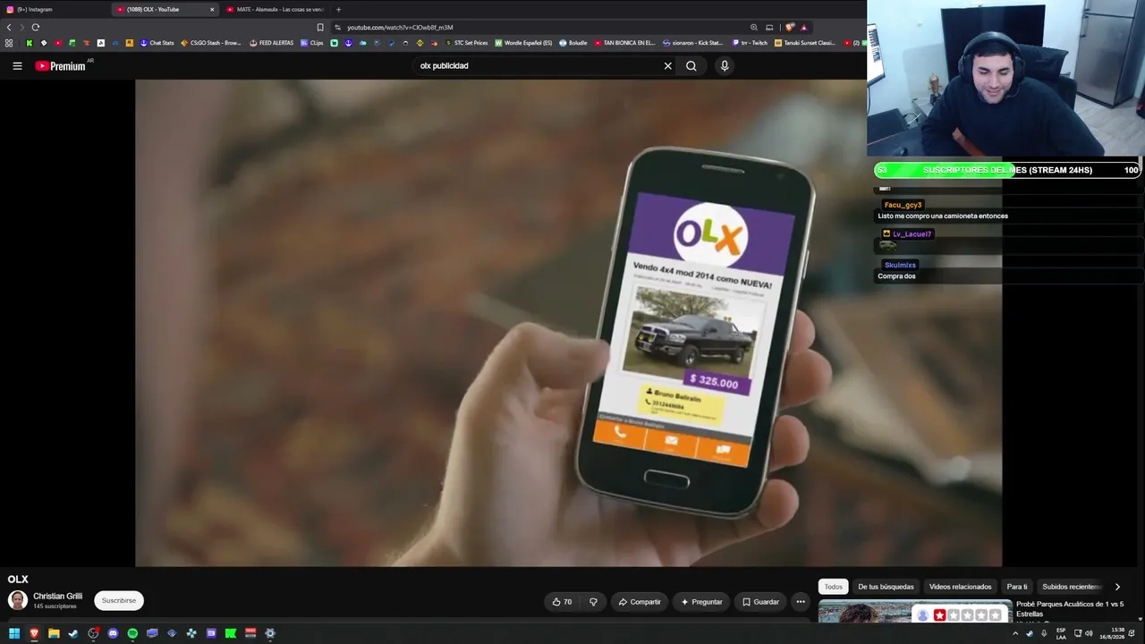Image resolution: width=1145 pixels, height=644 pixels.
Task: Select the 'Todos' filter chip
Action: click(x=834, y=587)
